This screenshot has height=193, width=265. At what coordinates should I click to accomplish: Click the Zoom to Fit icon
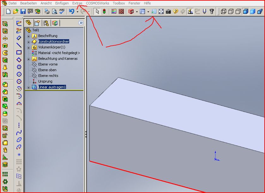[x=161, y=12]
